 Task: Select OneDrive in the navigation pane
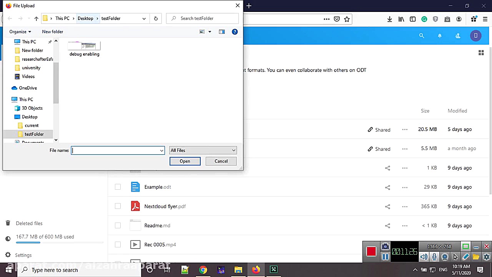coord(28,88)
